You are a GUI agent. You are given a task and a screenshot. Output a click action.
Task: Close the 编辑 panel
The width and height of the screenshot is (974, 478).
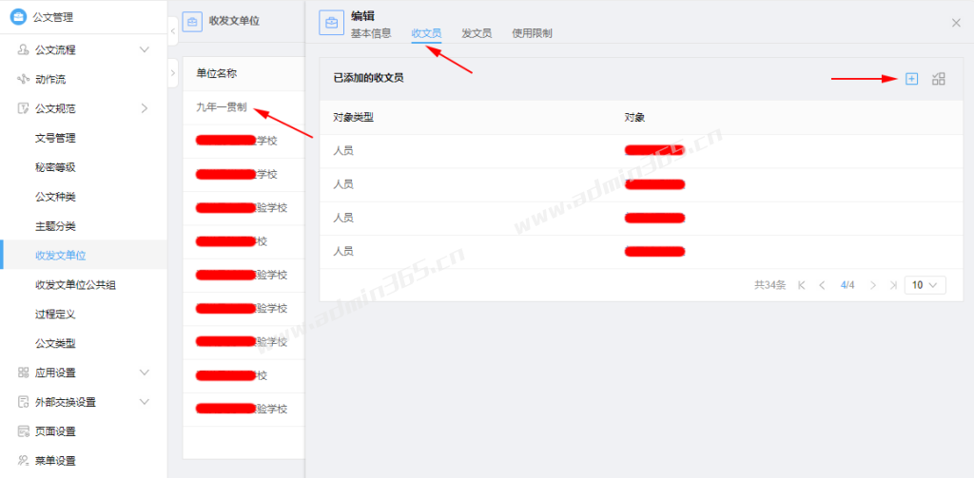pos(956,23)
